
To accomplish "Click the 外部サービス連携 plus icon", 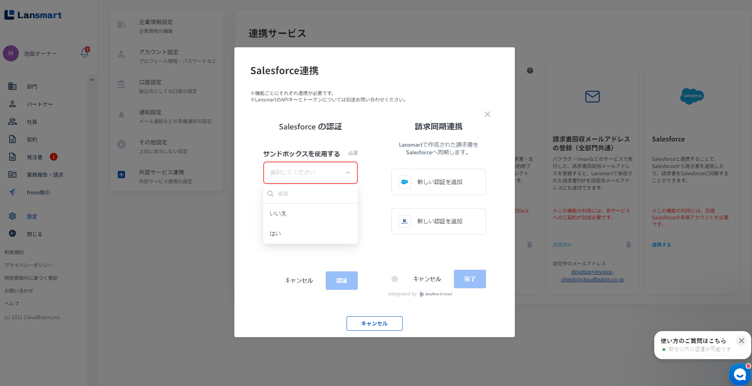I will [x=121, y=175].
